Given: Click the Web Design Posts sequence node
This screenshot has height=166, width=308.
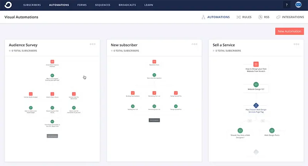Looking at the screenshot, I should coord(272,131).
